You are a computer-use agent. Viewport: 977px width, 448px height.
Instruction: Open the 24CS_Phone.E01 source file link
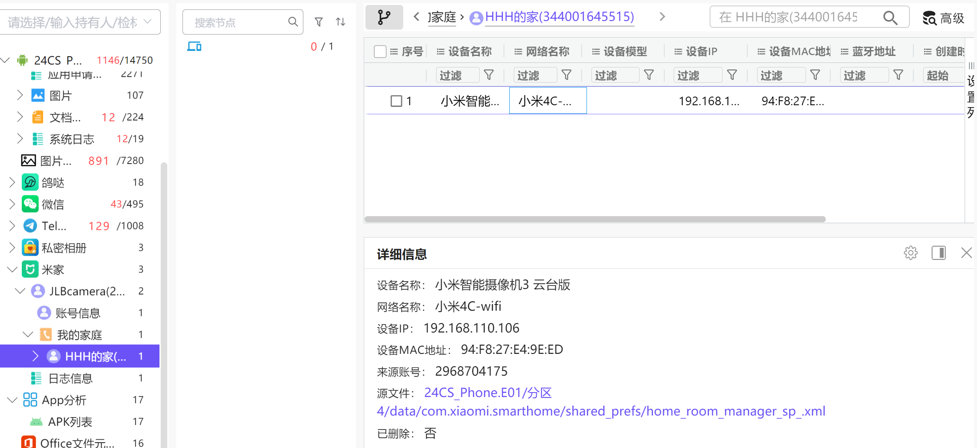click(487, 393)
